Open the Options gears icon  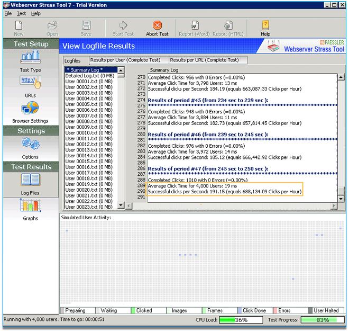click(31, 144)
